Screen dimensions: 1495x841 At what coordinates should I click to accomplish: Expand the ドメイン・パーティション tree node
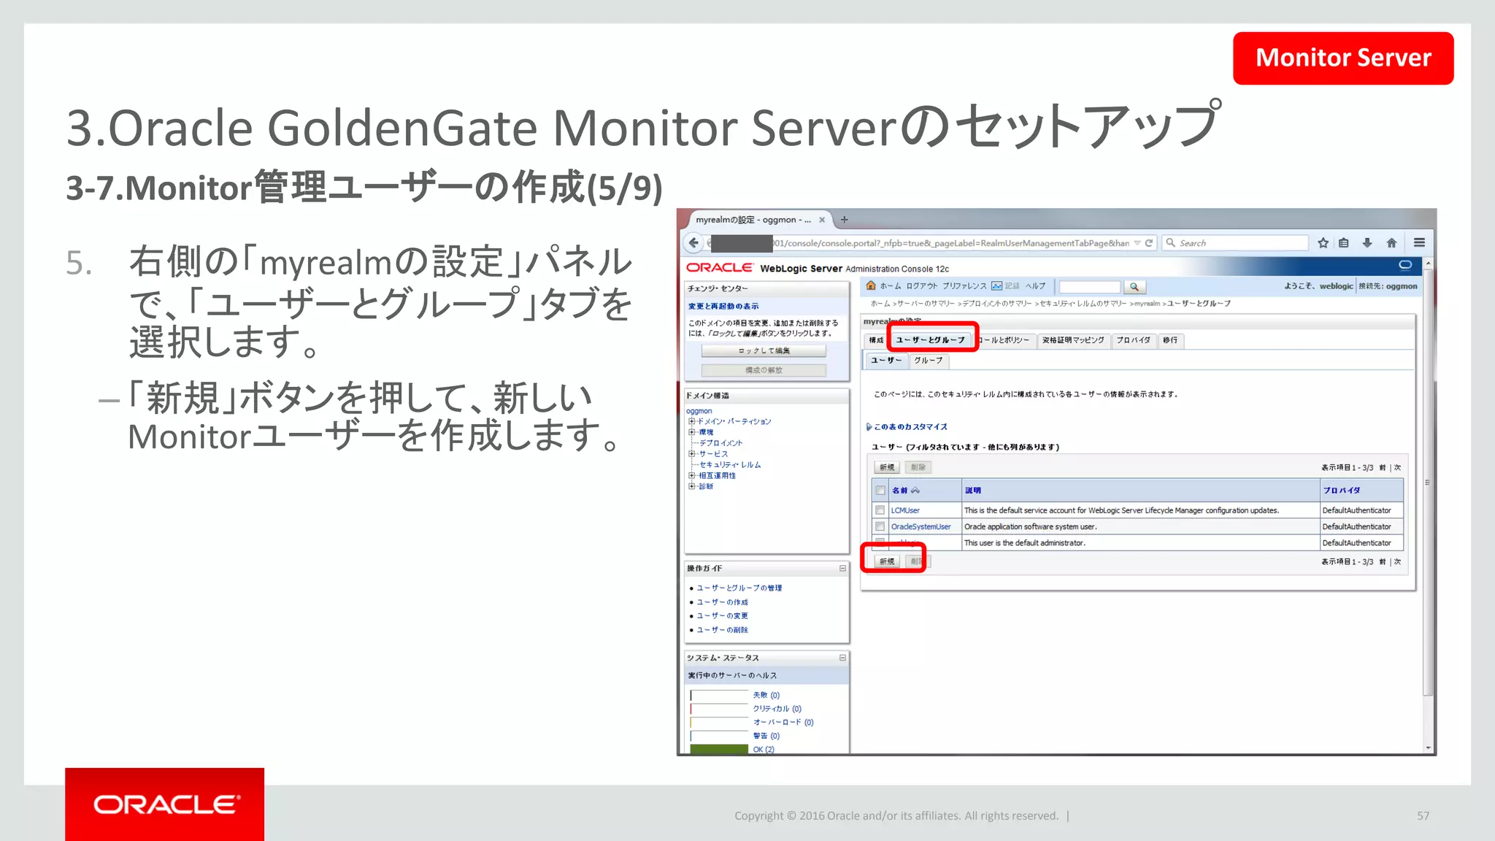(691, 421)
